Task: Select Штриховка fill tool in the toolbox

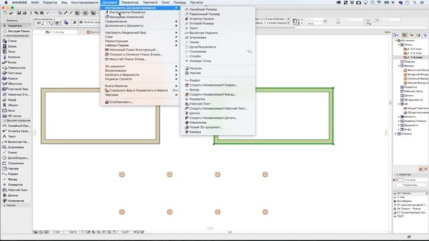Action: [x=16, y=147]
